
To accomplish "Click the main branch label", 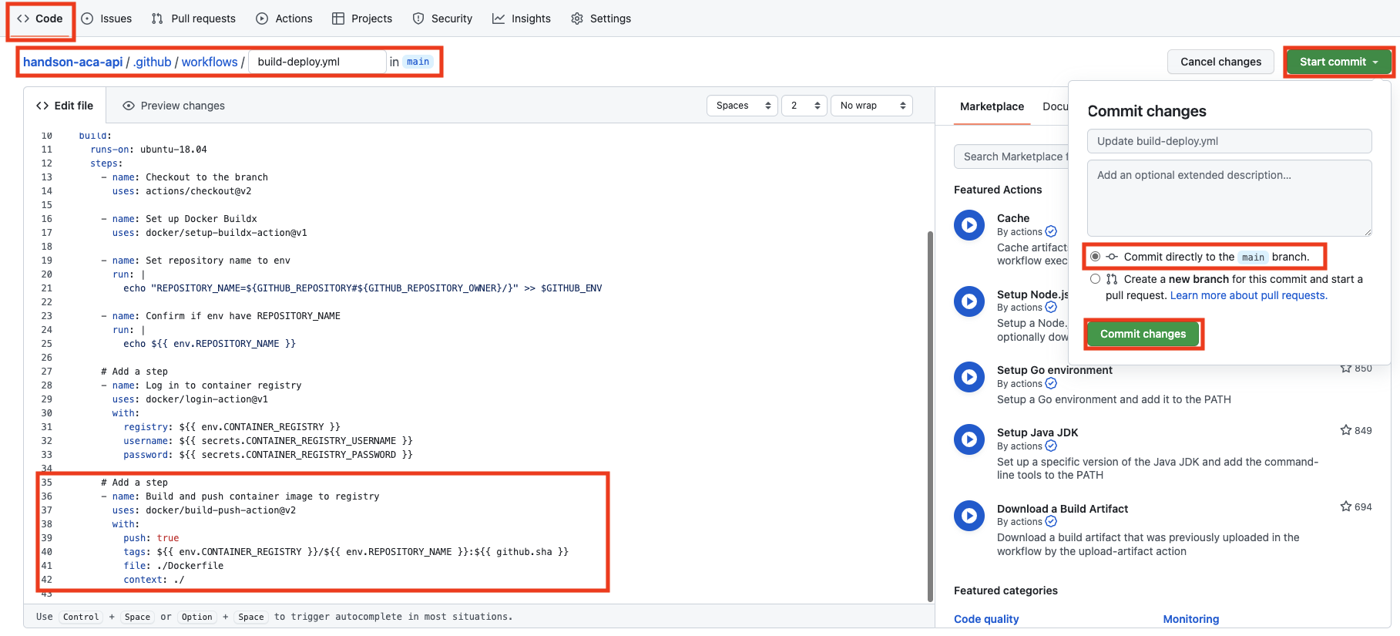I will point(418,62).
